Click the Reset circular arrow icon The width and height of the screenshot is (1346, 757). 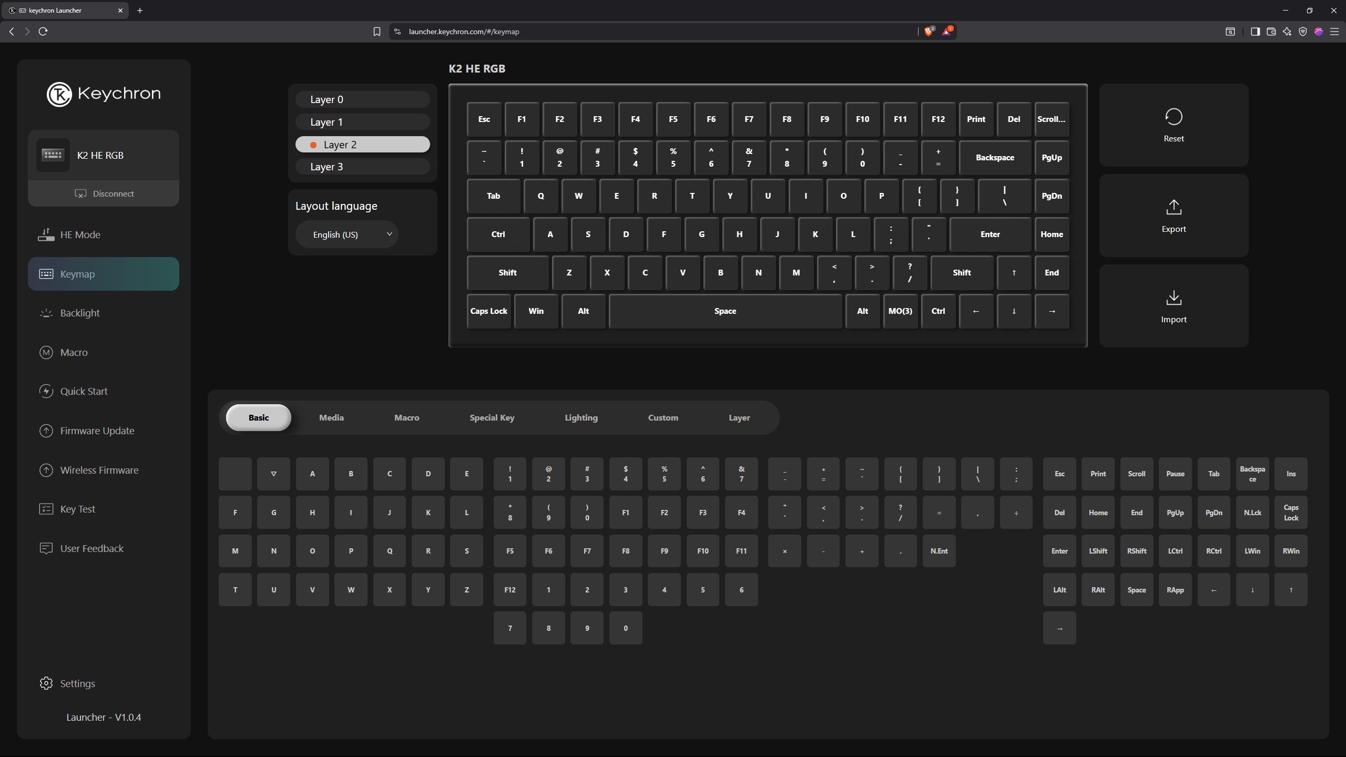pos(1174,117)
